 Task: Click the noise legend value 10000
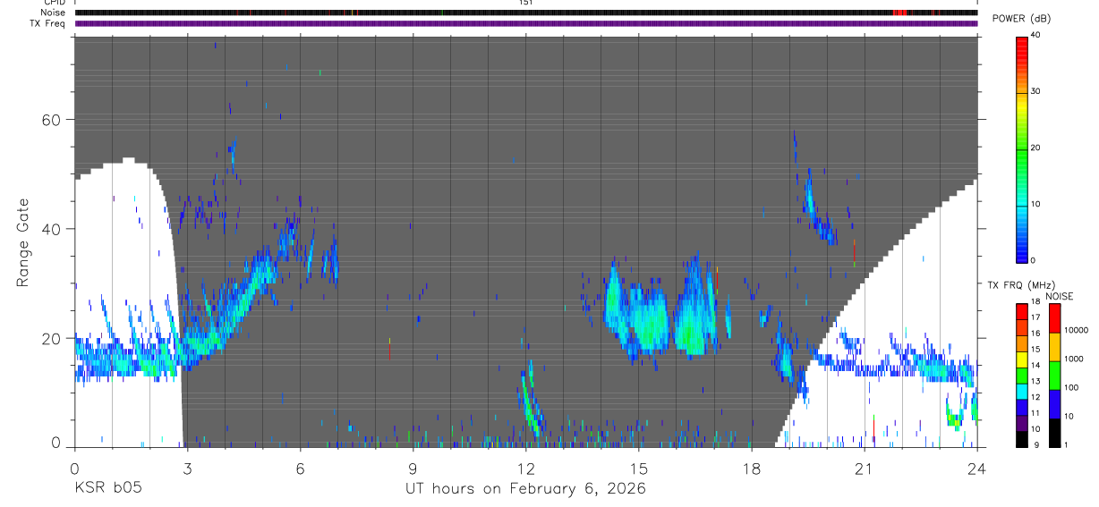(1076, 330)
